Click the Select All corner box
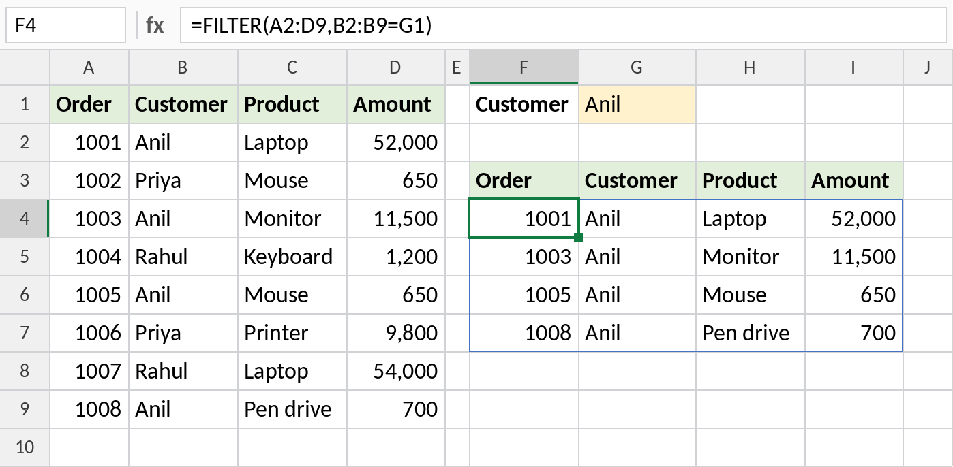Image resolution: width=953 pixels, height=467 pixels. click(25, 67)
